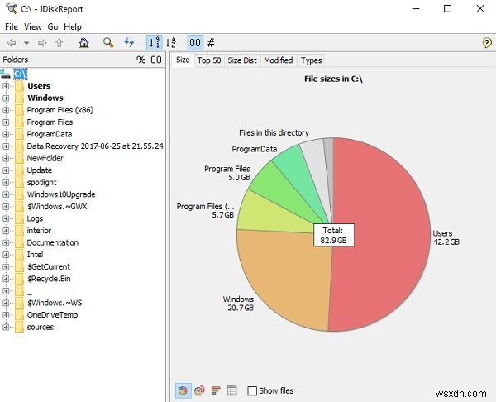Expand the Program Files (x86) folder node
This screenshot has width=496, height=402.
(6, 110)
